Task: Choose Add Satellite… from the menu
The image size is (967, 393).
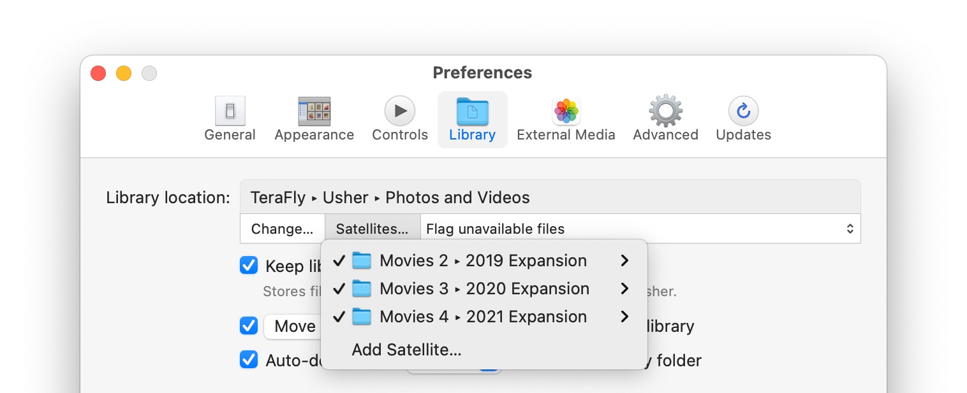Action: [x=406, y=350]
